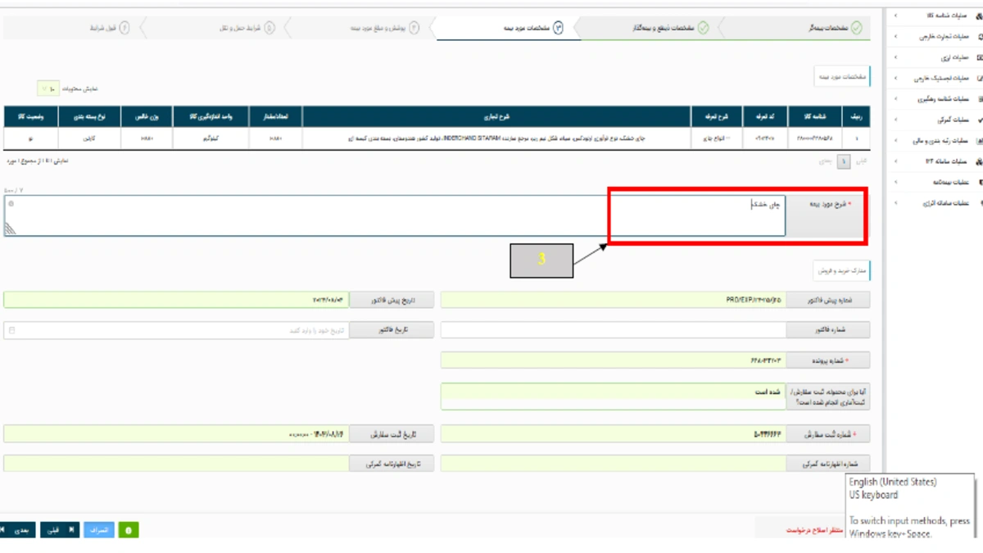Click the circled step 3 number icon
This screenshot has width=983, height=553.
558,28
